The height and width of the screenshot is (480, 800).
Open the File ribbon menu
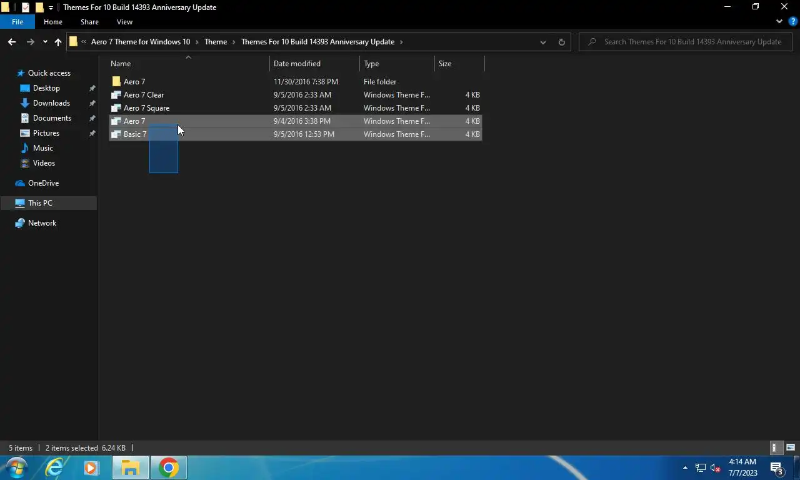[17, 22]
